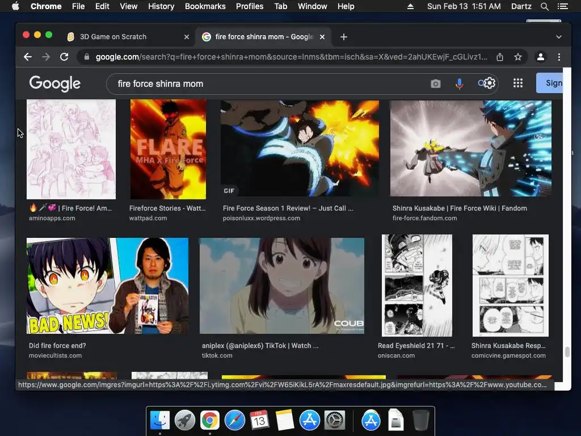Image resolution: width=581 pixels, height=436 pixels.
Task: Click the Google search input field
Action: [271, 84]
